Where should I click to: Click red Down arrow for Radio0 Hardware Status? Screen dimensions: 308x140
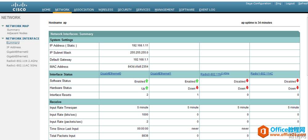pos(247,88)
